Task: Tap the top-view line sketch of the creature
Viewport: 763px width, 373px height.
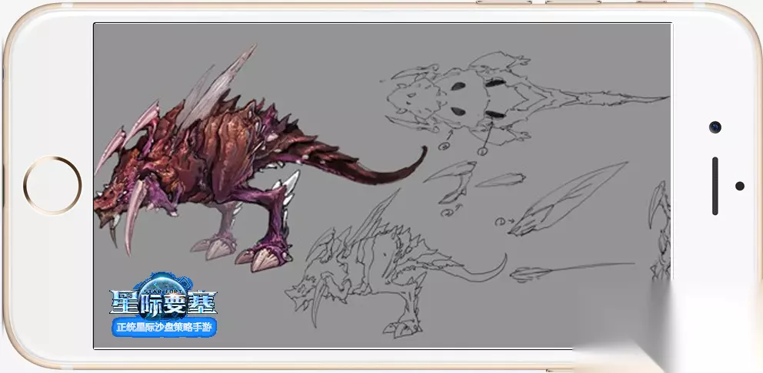Action: click(x=528, y=100)
